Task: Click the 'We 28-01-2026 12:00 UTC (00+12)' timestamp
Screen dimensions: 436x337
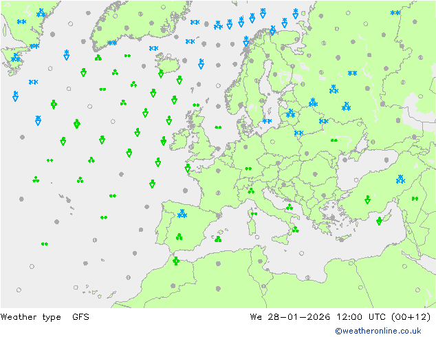Action: point(340,316)
